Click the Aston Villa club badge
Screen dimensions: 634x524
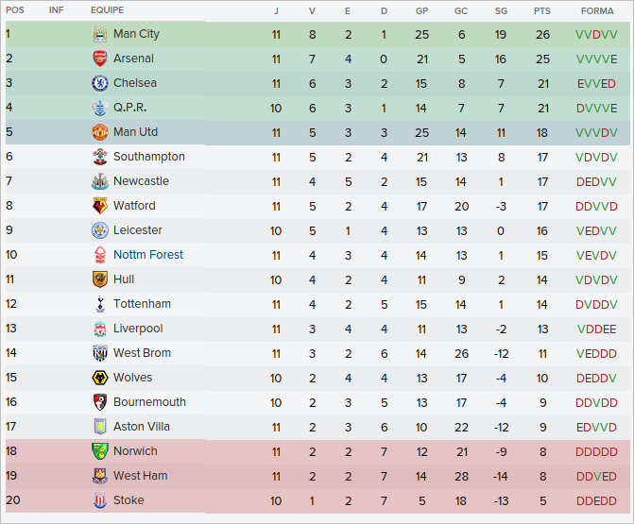click(100, 427)
